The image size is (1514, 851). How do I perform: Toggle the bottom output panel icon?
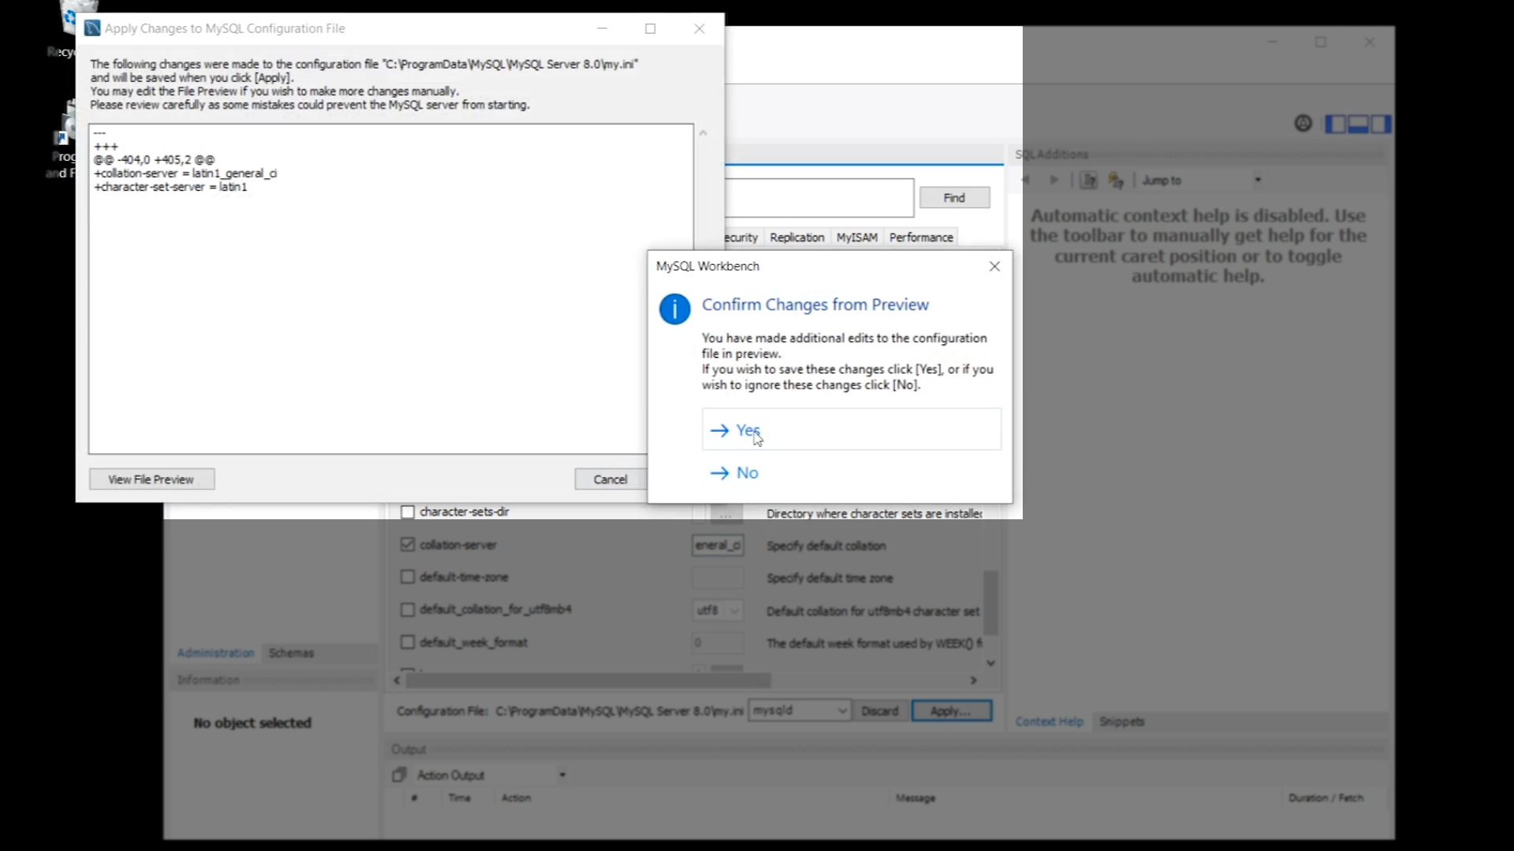point(1358,124)
